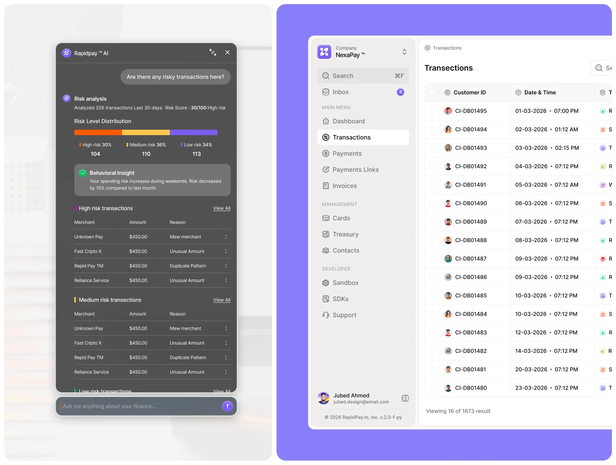Viewport: 616px width, 465px height.
Task: Click the clock icon in Date & Time header
Action: point(518,93)
